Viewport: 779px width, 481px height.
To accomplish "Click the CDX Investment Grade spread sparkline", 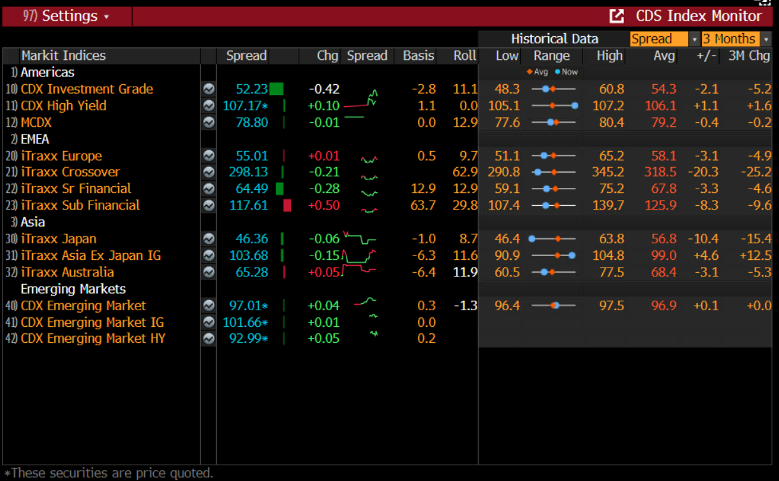I will (x=367, y=89).
